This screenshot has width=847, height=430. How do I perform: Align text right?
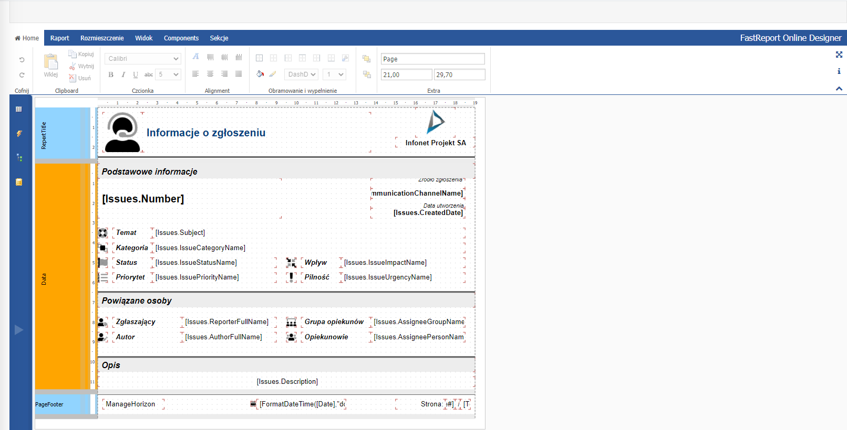(x=224, y=74)
